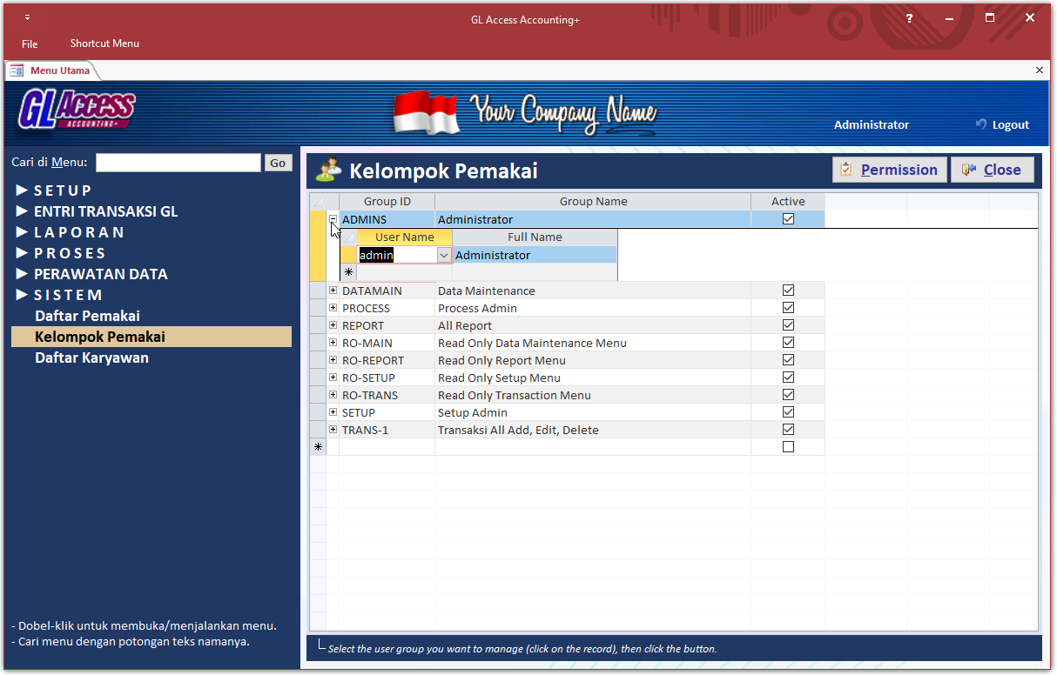Check the Active box in new record row
Viewport: 1057px width, 675px height.
click(x=788, y=447)
